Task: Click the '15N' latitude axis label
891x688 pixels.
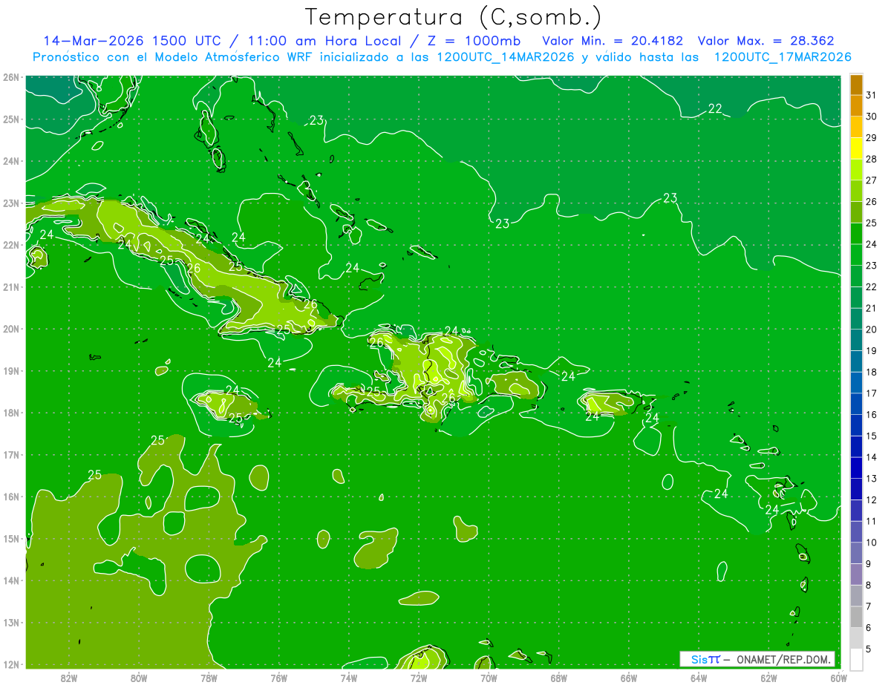Action: (11, 538)
